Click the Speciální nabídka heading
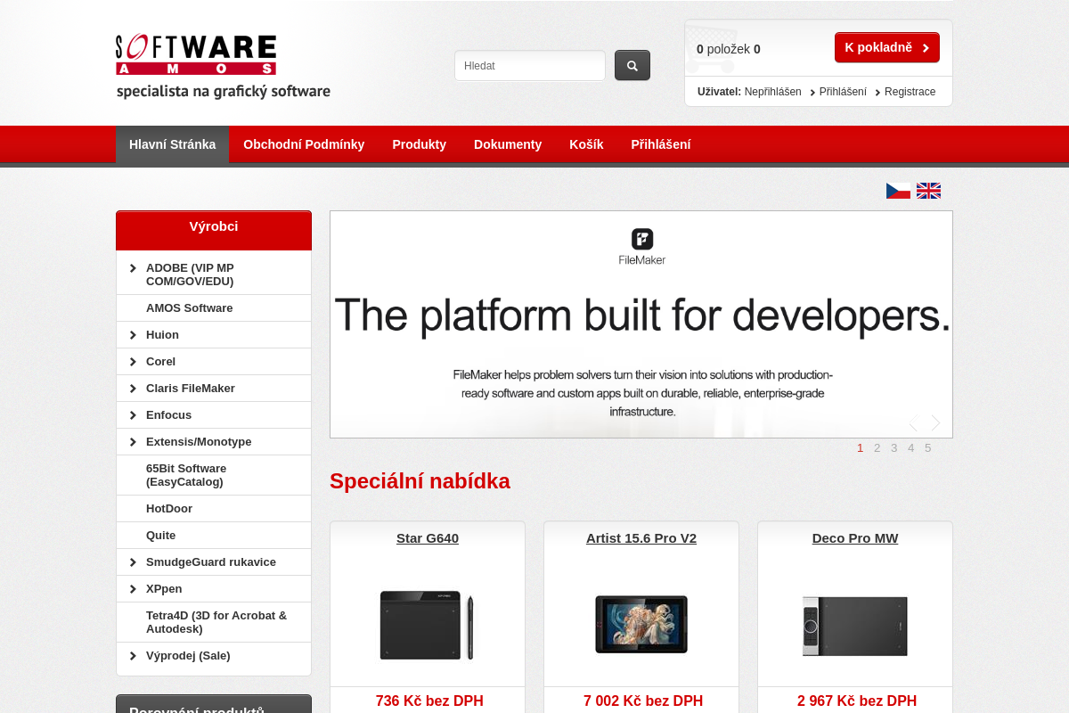 (420, 481)
